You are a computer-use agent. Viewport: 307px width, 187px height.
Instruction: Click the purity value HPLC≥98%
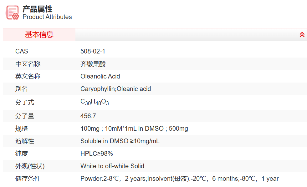[96, 154]
